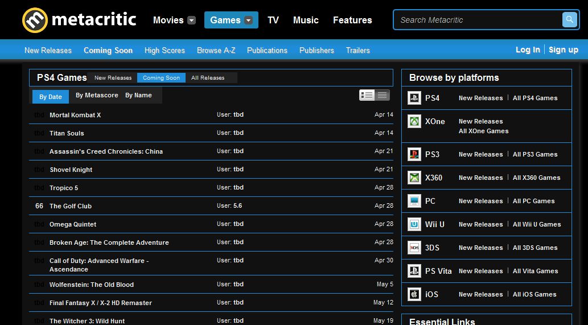
Task: Open All XOne Games link
Action: (484, 131)
